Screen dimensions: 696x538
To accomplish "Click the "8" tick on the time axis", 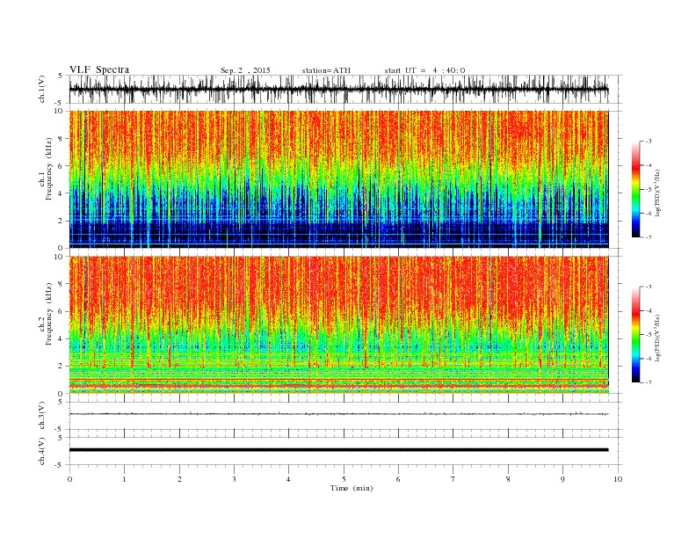I will point(508,479).
